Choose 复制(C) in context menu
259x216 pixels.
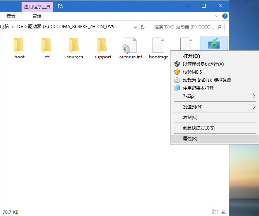point(215,117)
